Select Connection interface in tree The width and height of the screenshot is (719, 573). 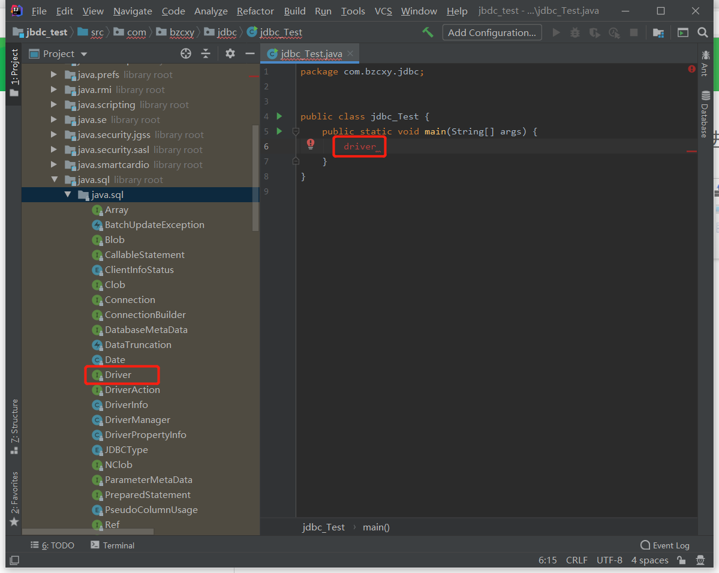tap(124, 299)
